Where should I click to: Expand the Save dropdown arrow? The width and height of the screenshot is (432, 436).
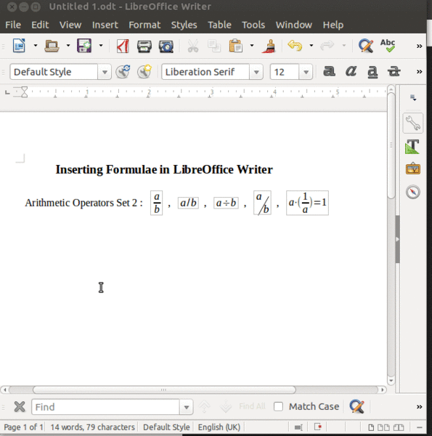tap(101, 45)
